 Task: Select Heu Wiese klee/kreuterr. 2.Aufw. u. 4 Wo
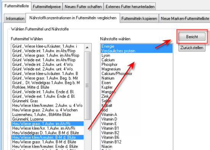(x=48, y=106)
